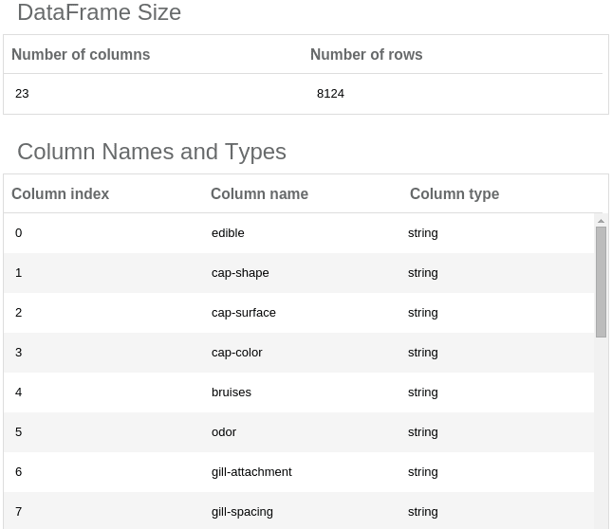Select the 'gill-attachment' column name cell
Image resolution: width=612 pixels, height=529 pixels.
(251, 471)
